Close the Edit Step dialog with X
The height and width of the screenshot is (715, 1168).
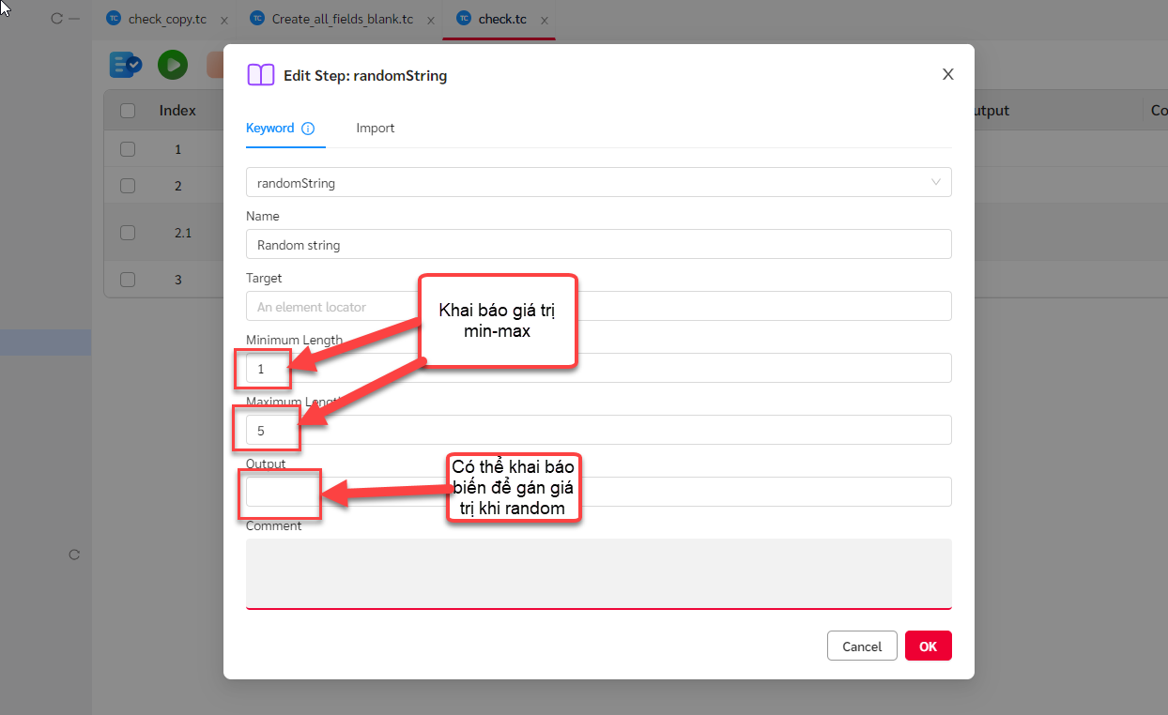coord(947,75)
